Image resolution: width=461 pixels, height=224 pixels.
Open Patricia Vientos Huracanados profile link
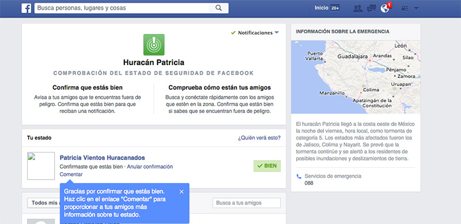[x=103, y=158]
